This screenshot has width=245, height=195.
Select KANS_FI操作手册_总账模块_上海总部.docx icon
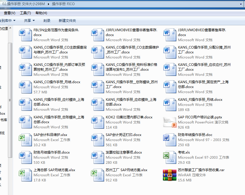(x=25, y=122)
